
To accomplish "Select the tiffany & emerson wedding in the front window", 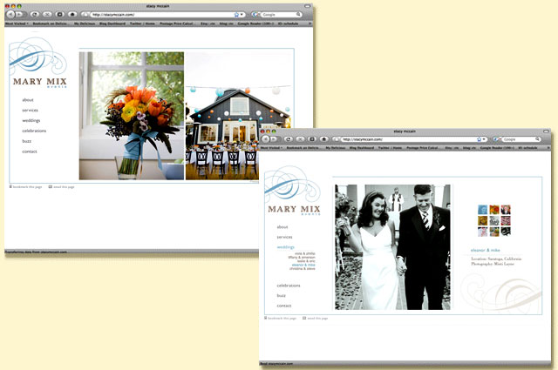I will click(302, 258).
